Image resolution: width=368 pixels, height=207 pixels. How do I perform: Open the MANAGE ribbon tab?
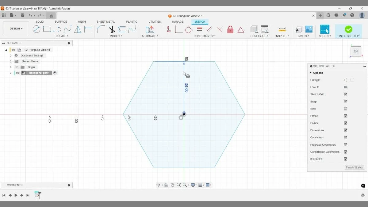pos(178,21)
